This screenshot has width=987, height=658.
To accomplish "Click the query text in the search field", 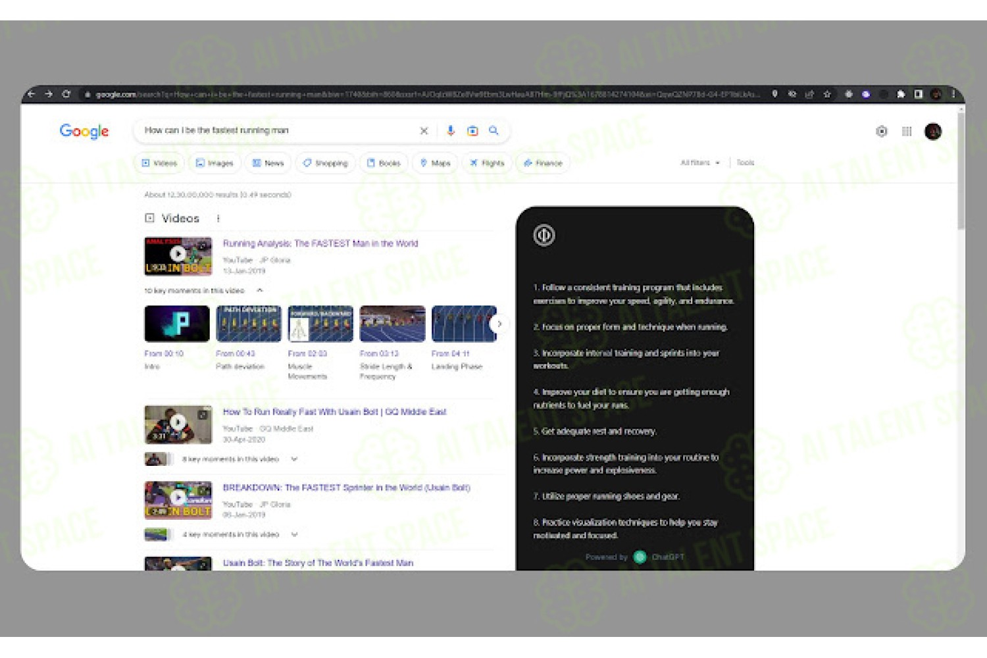I will point(216,130).
